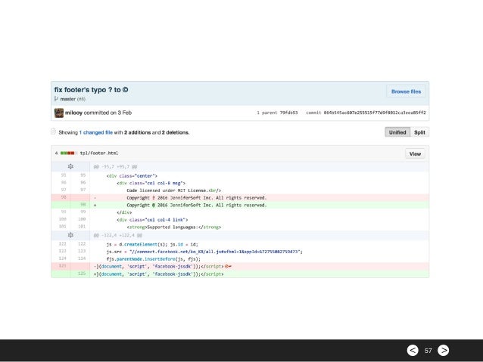Click js = d.createElement code line
This screenshot has width=483, height=362.
(152, 244)
